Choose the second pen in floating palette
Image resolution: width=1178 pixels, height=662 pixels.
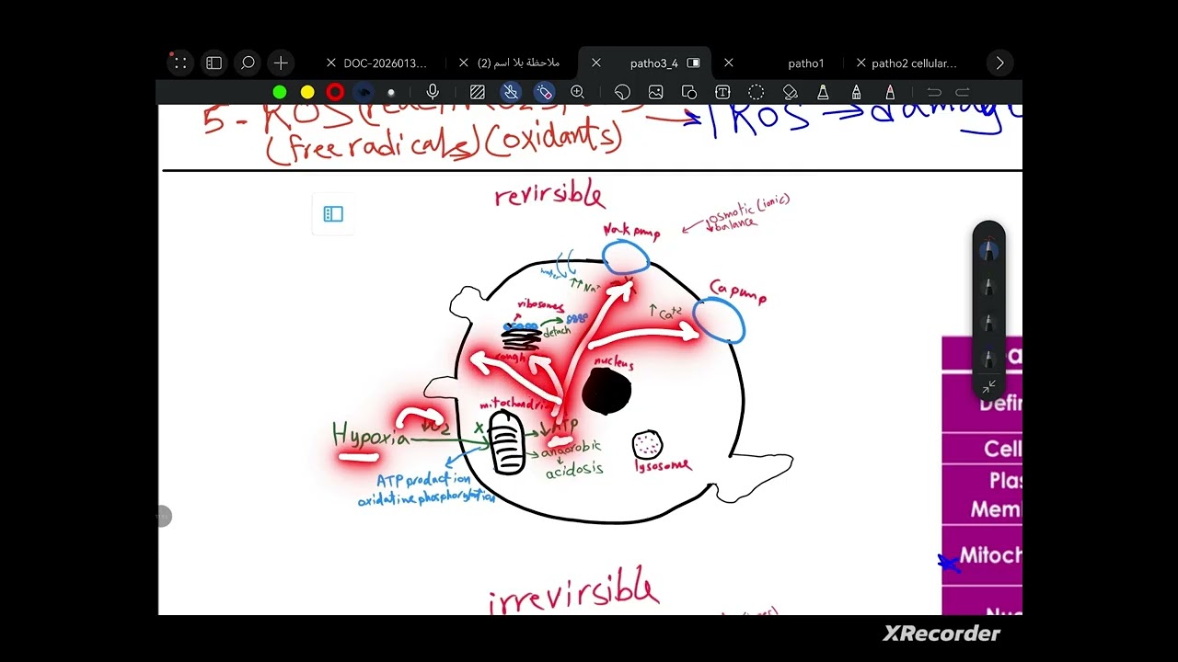[x=988, y=286]
